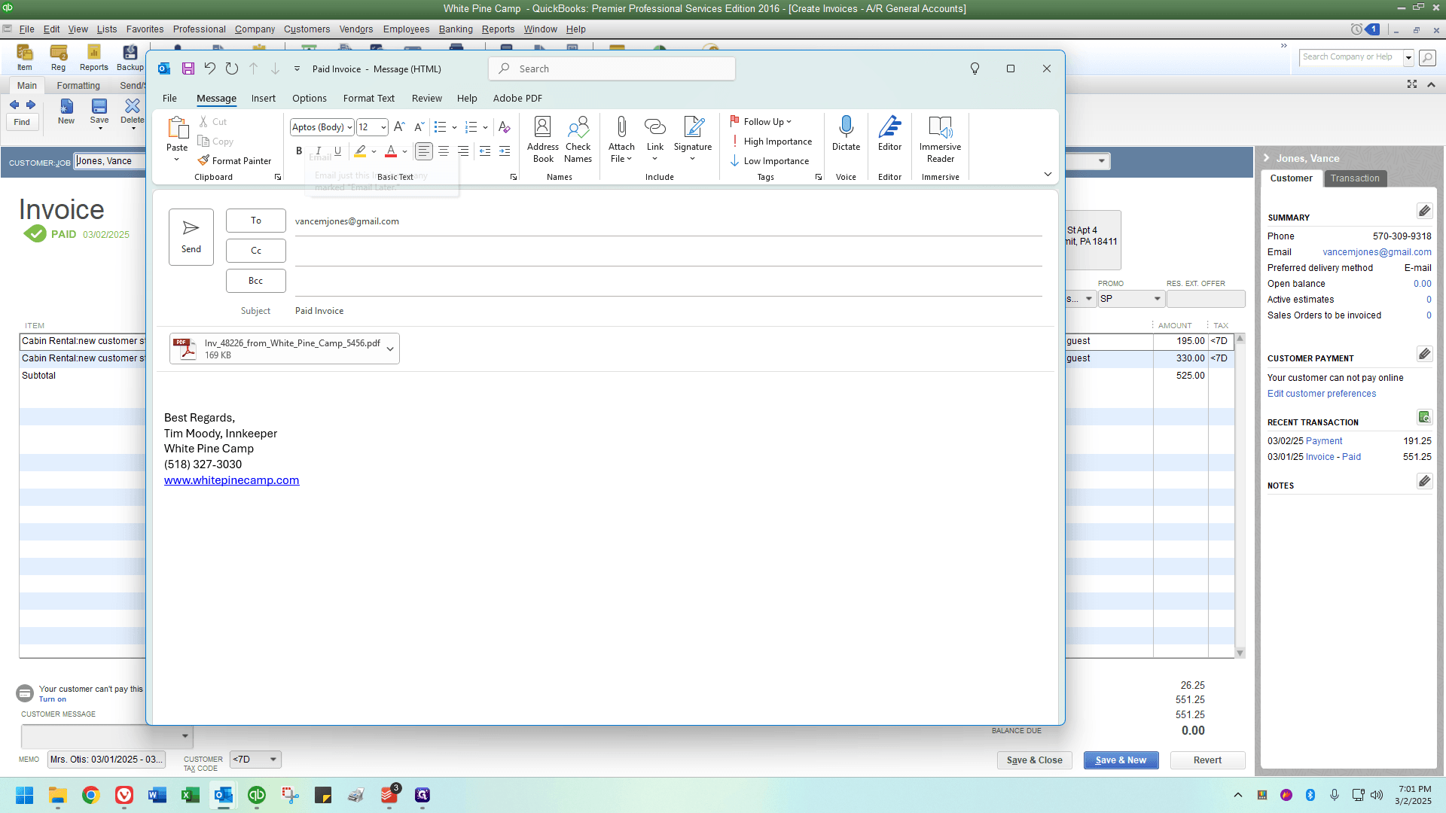Click the Send email button
Image resolution: width=1446 pixels, height=813 pixels.
(x=191, y=237)
